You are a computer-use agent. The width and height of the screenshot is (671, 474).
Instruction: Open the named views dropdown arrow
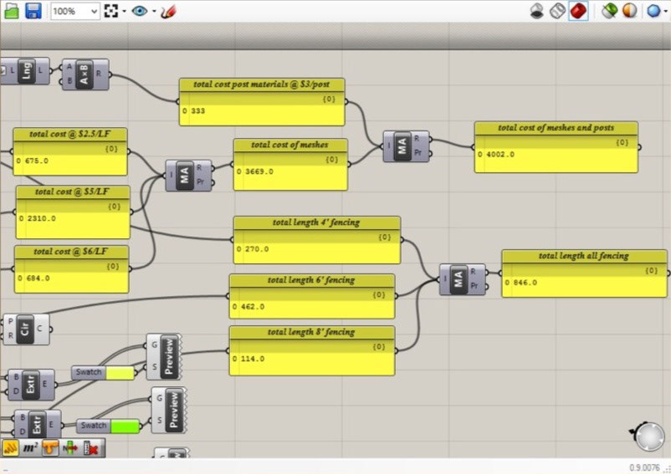coord(154,11)
